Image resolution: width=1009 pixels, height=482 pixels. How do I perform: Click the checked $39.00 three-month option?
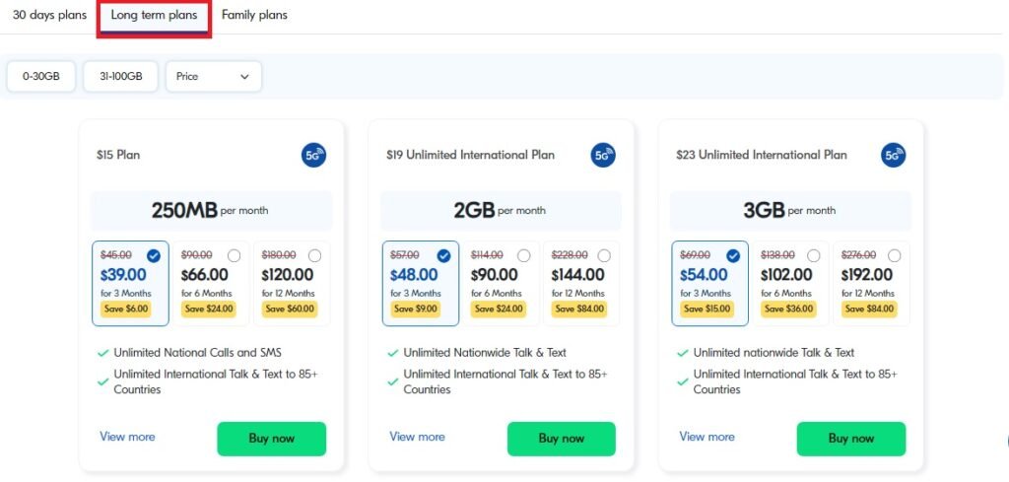(x=131, y=283)
